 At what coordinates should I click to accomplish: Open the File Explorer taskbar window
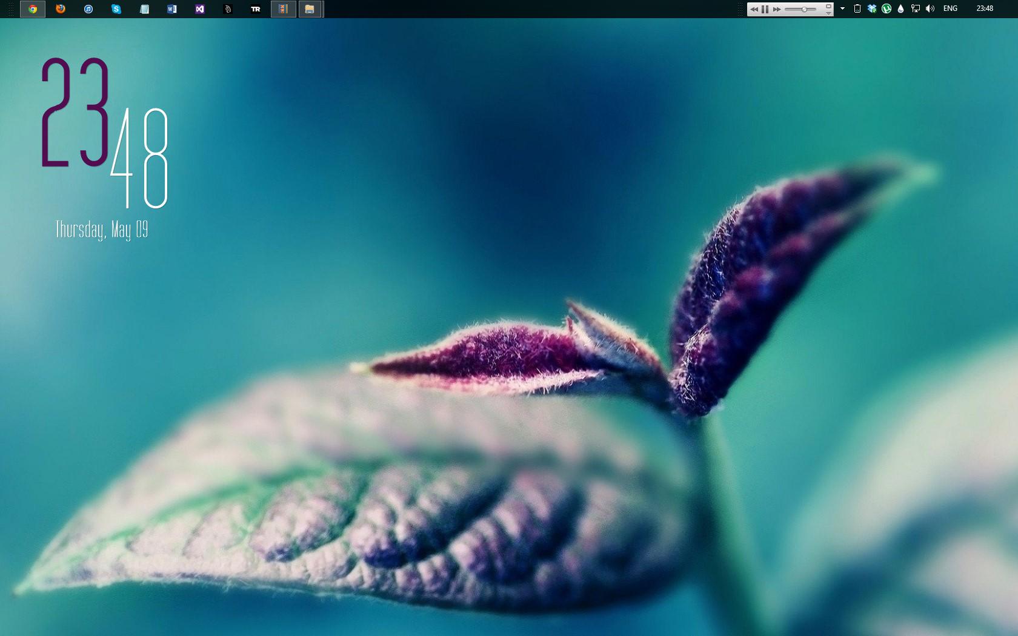point(310,9)
